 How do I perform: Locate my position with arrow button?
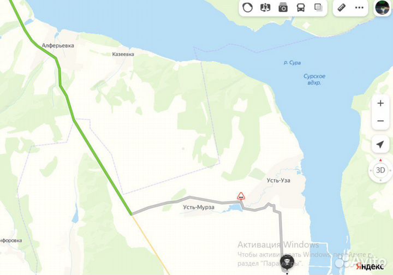tap(380, 144)
